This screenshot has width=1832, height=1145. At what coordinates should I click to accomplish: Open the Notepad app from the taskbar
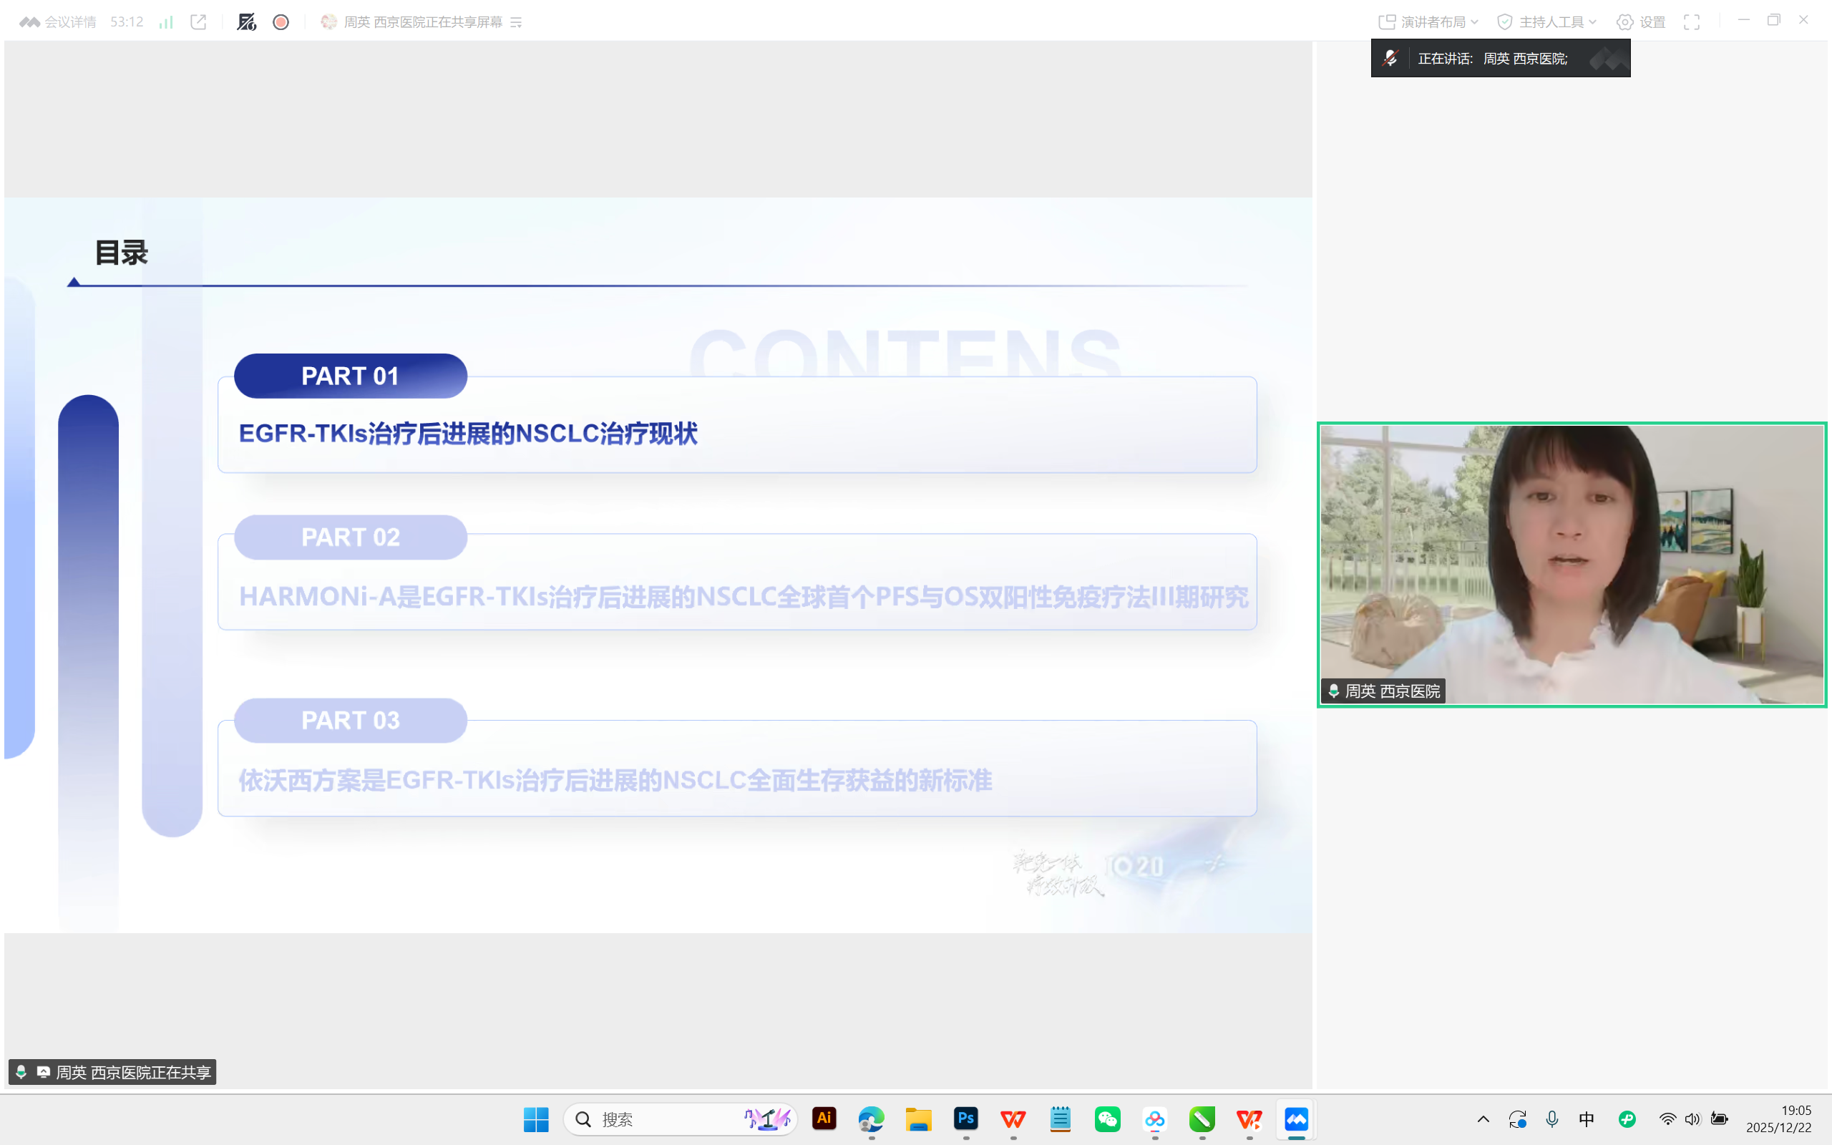tap(1061, 1119)
